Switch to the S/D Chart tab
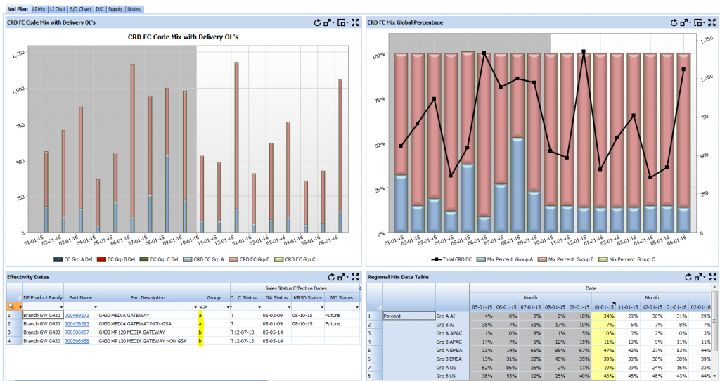 click(81, 8)
